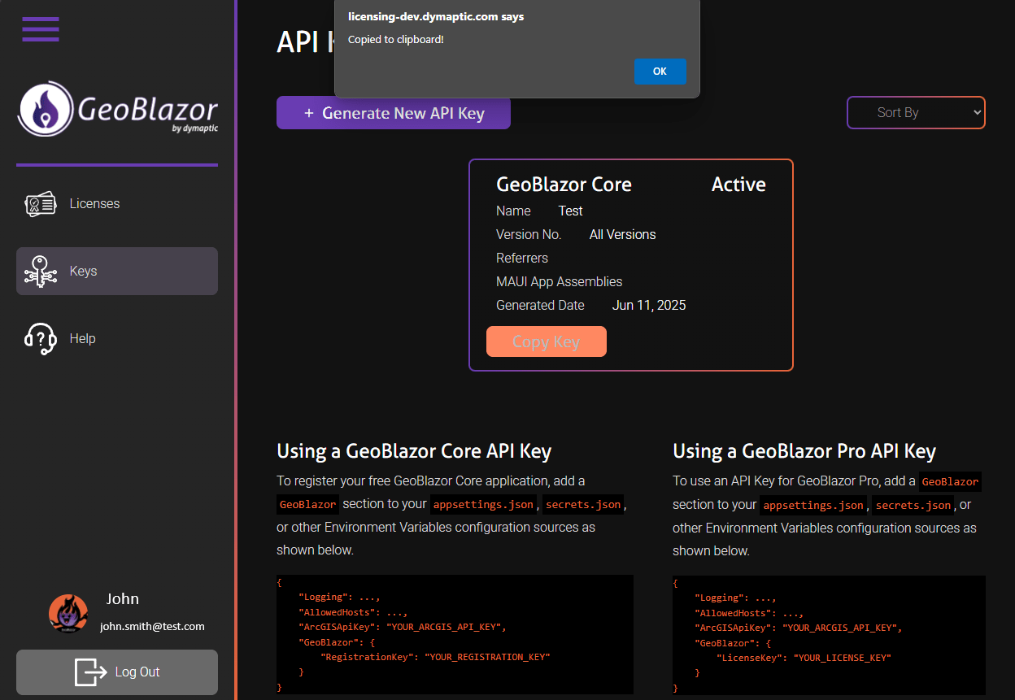The width and height of the screenshot is (1015, 700).
Task: Click the MAUI App Assemblies label
Action: pyautogui.click(x=560, y=282)
